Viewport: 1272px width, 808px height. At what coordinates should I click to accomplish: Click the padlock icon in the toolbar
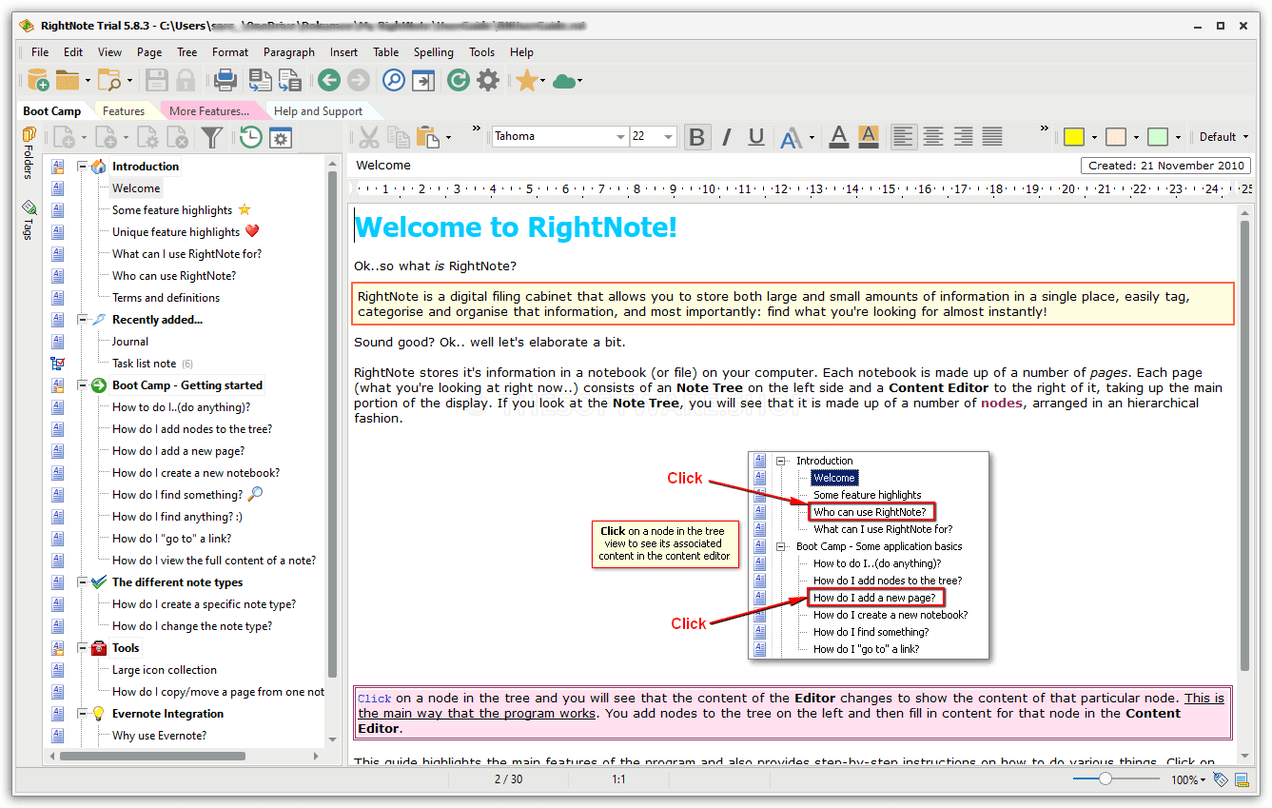click(x=186, y=80)
